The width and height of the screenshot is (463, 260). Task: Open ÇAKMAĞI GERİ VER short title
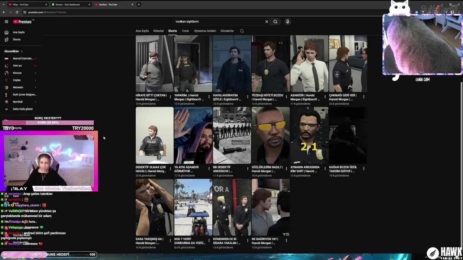click(343, 97)
